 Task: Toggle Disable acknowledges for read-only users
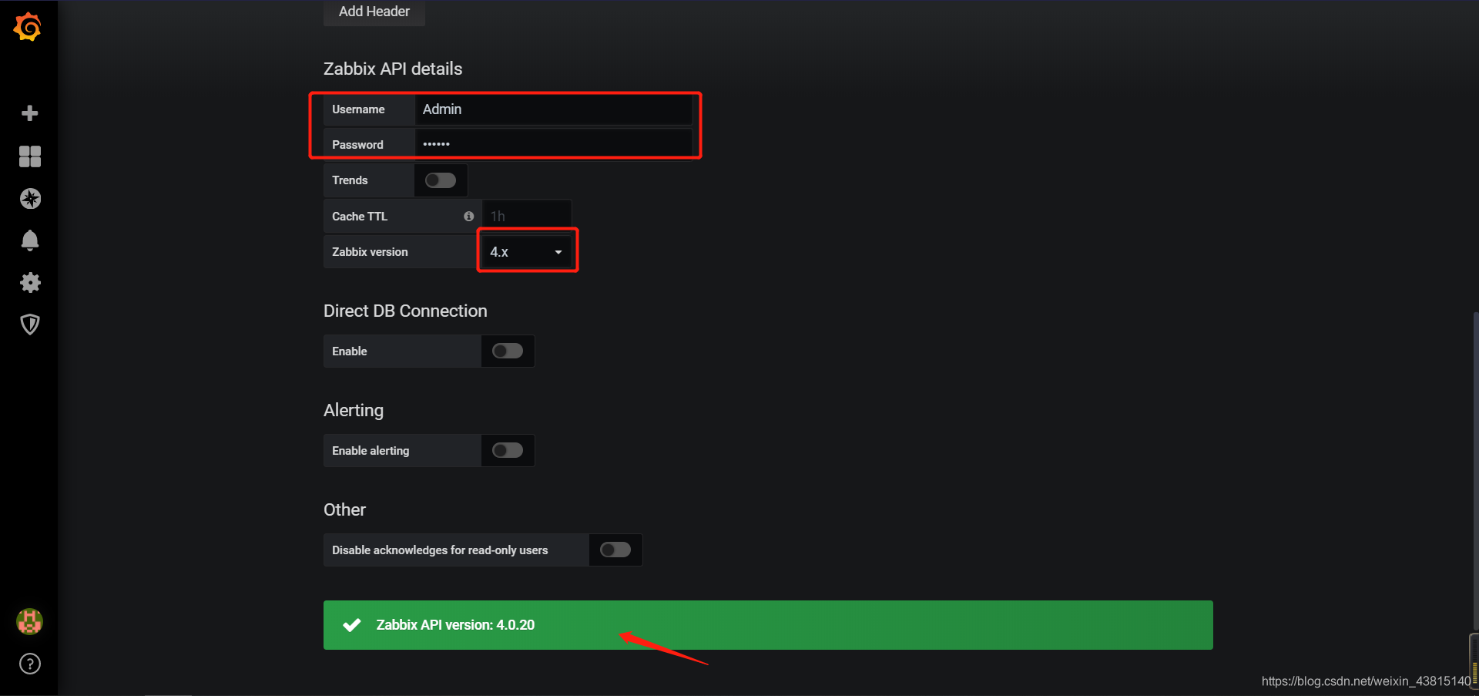tap(615, 550)
